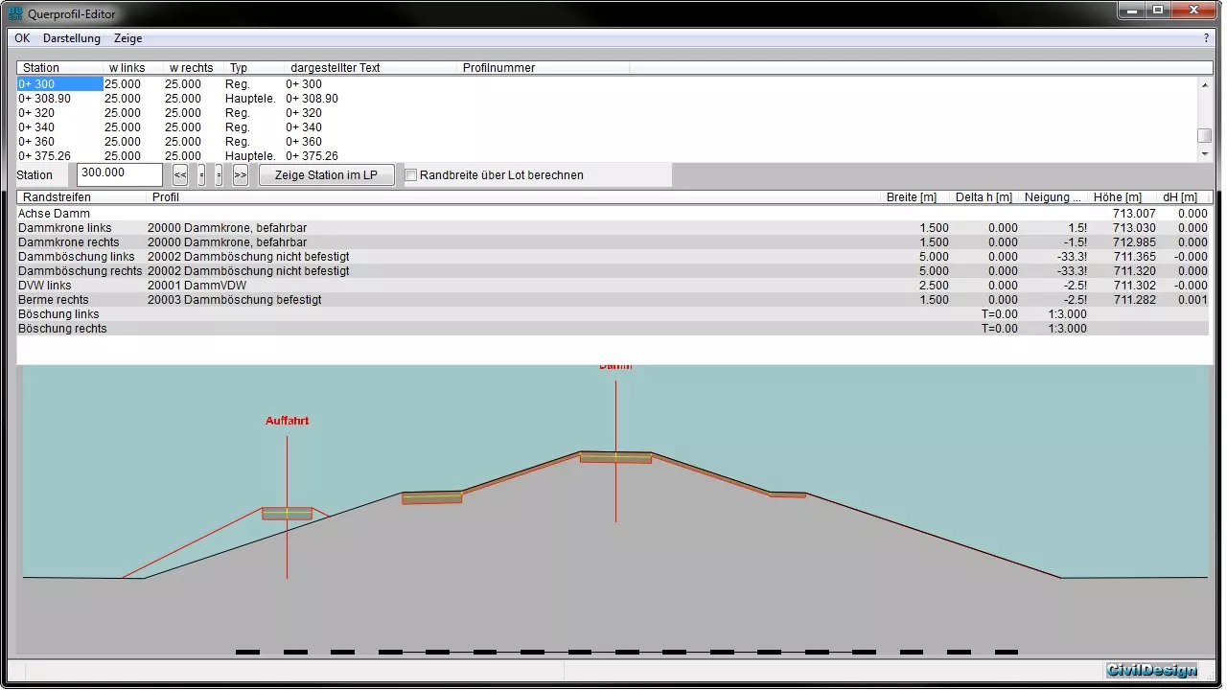Select the Dammkrone links row
This screenshot has height=690, width=1227.
[65, 228]
